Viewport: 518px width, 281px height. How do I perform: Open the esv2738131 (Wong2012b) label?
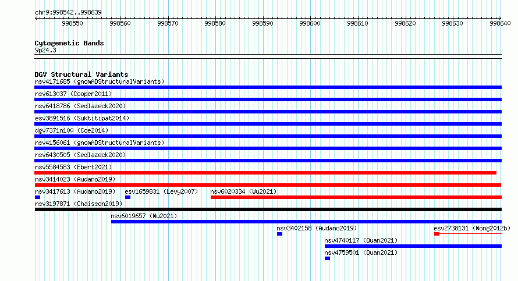(472, 228)
